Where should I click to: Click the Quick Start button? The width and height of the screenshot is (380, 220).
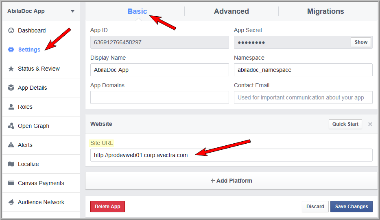tap(345, 124)
